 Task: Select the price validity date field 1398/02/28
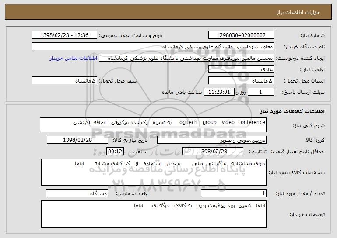click(213, 151)
